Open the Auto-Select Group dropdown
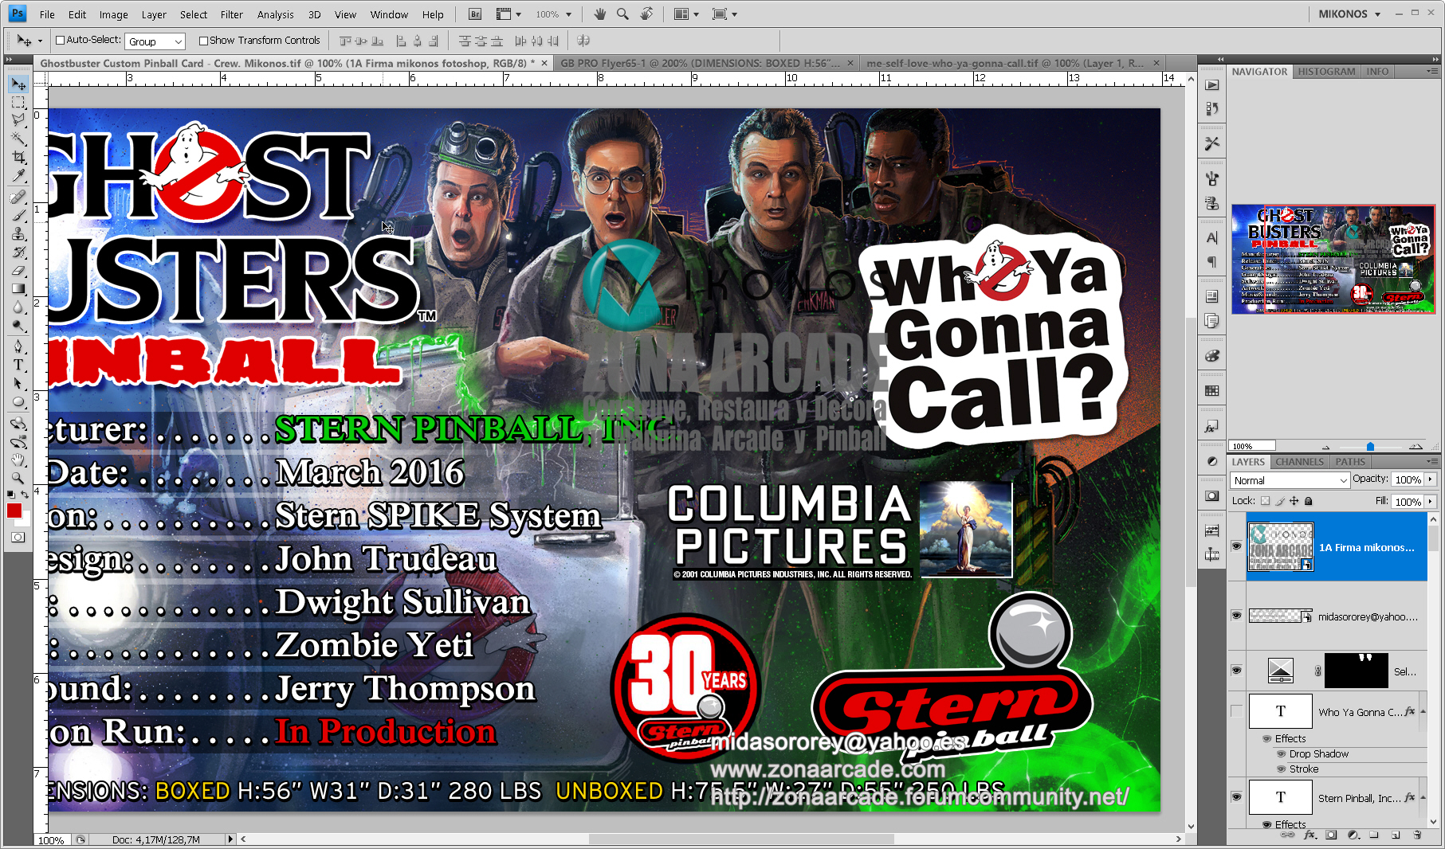Image resolution: width=1445 pixels, height=849 pixels. (155, 41)
